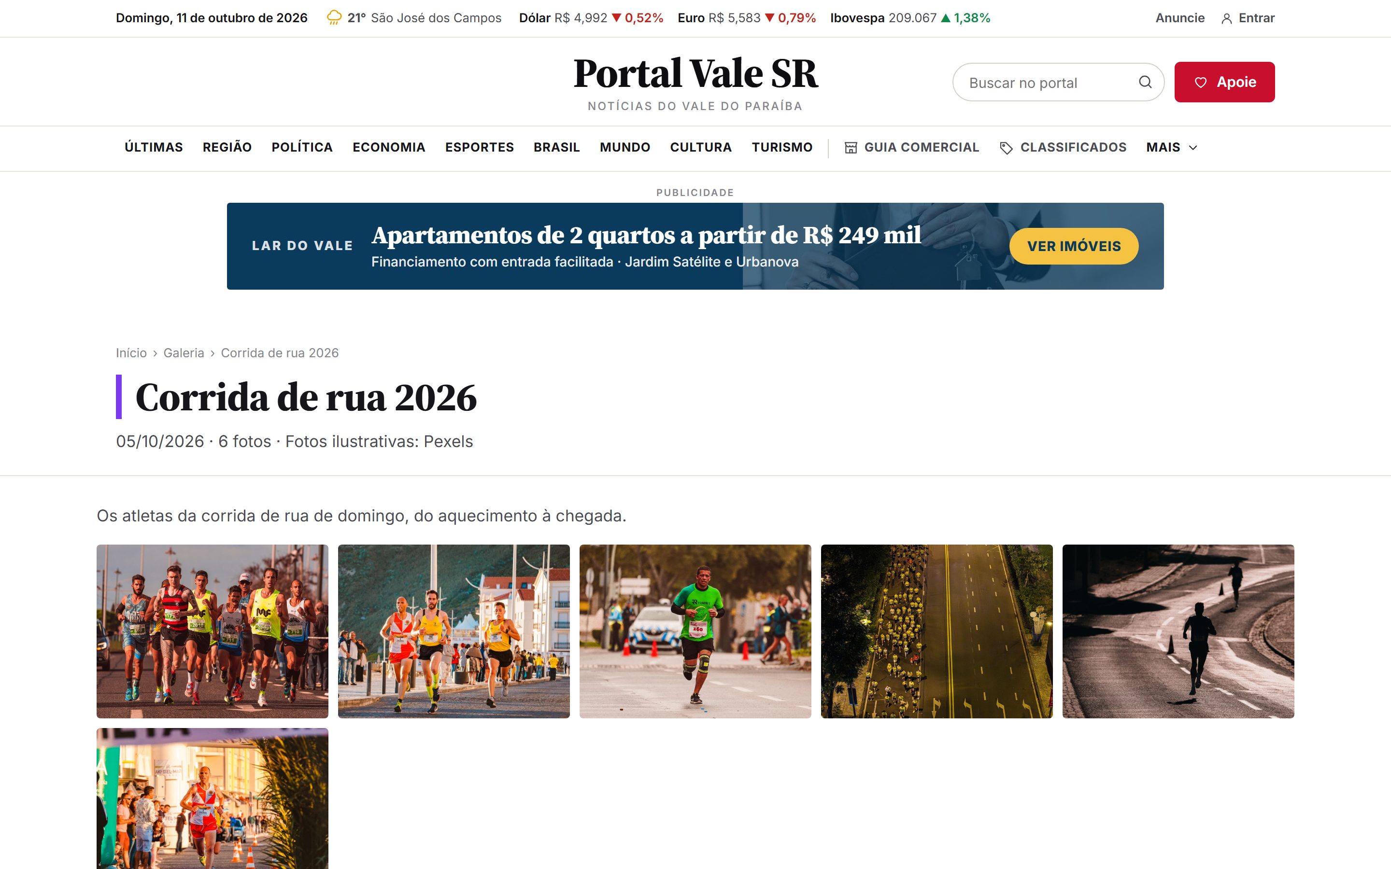Click the LAR DO VALE advertiser name

pos(302,246)
